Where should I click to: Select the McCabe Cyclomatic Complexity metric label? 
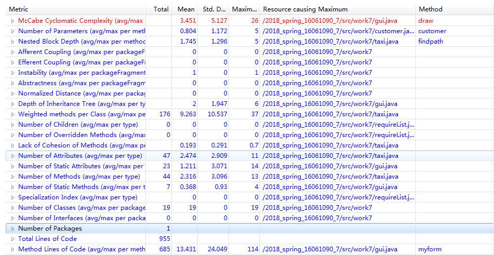pyautogui.click(x=80, y=21)
